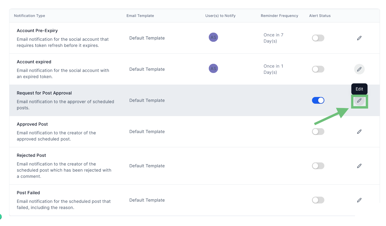The image size is (386, 226).
Task: Click AS user avatar in Account expired row
Action: 213,68
